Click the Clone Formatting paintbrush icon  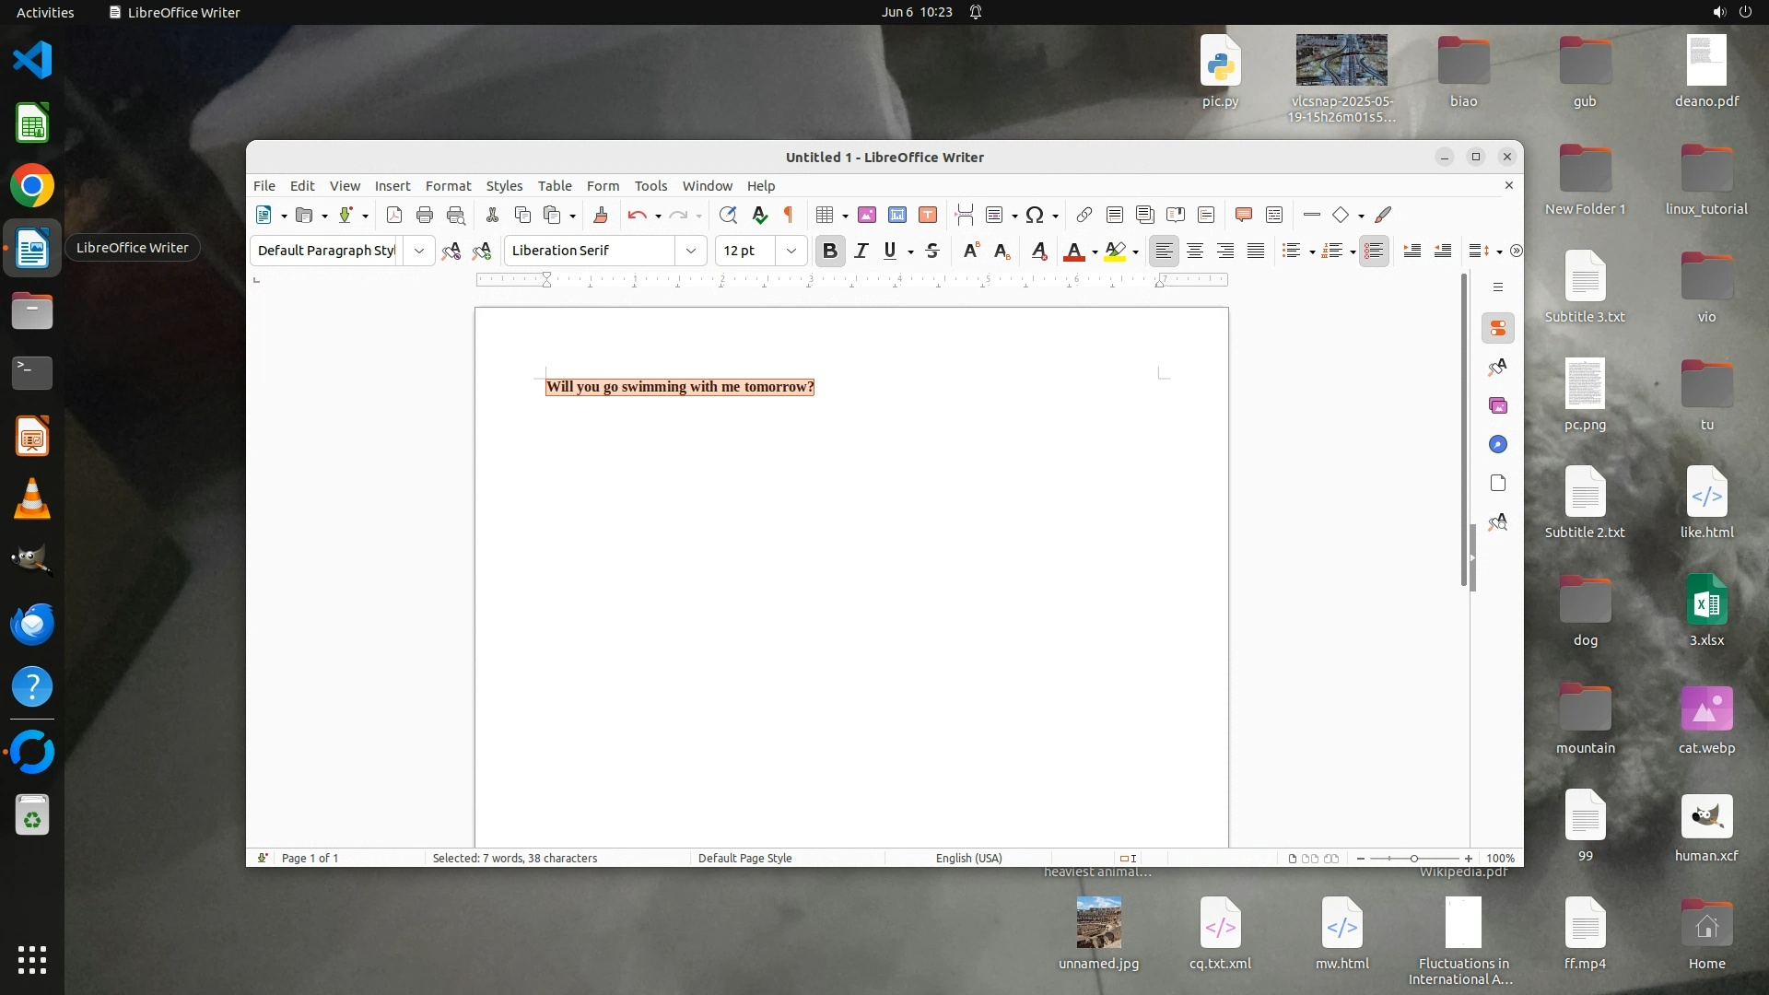(x=601, y=215)
